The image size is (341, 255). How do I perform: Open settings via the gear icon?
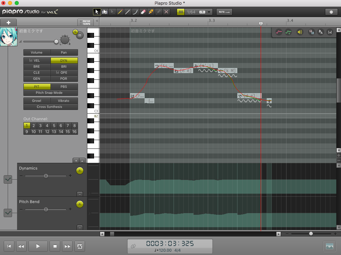[331, 12]
